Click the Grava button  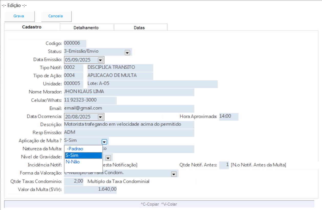coord(19,16)
